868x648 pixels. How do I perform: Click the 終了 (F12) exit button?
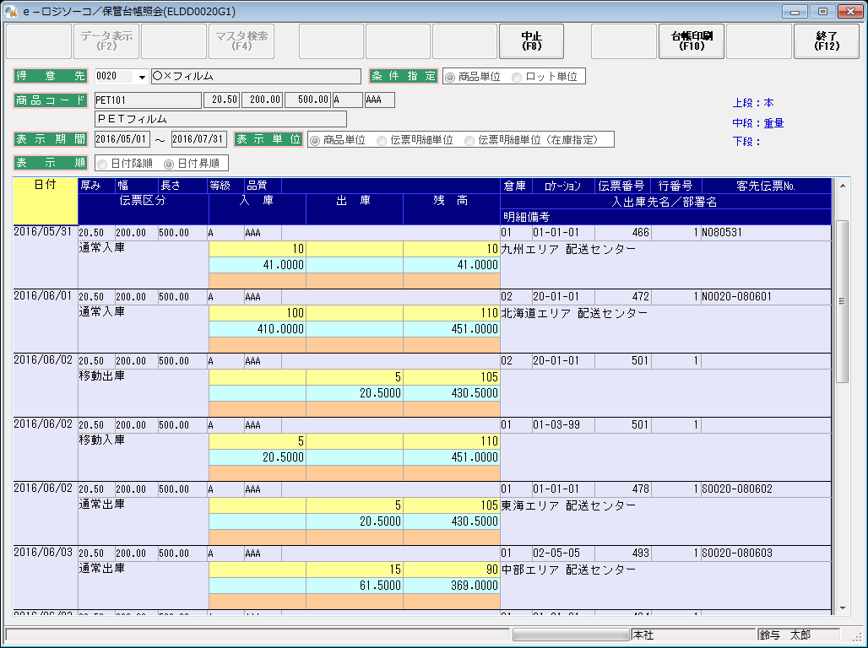827,41
